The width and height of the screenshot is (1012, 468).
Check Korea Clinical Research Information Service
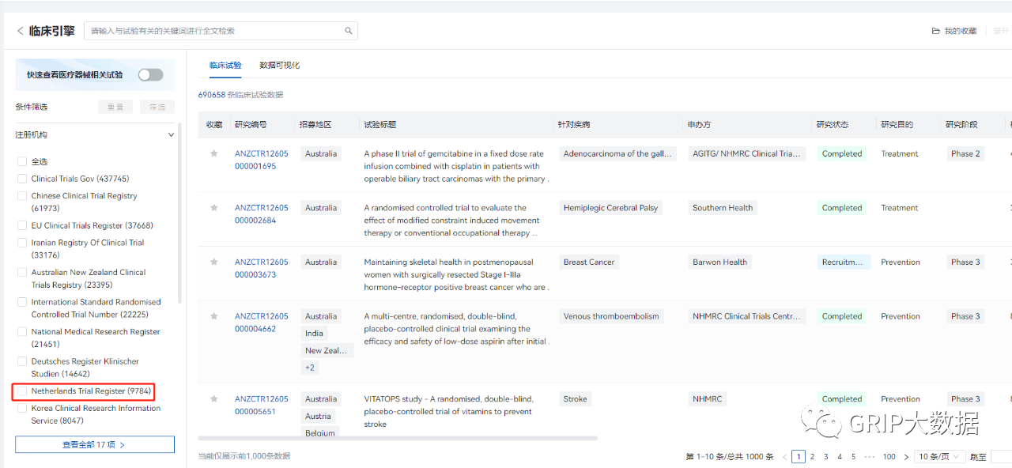22,409
